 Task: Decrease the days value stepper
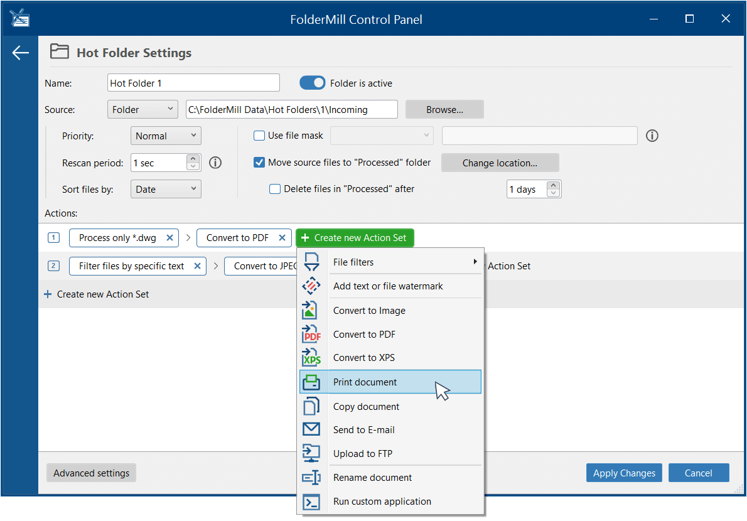[553, 193]
